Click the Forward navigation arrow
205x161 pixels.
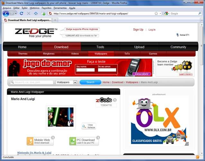point(12,14)
